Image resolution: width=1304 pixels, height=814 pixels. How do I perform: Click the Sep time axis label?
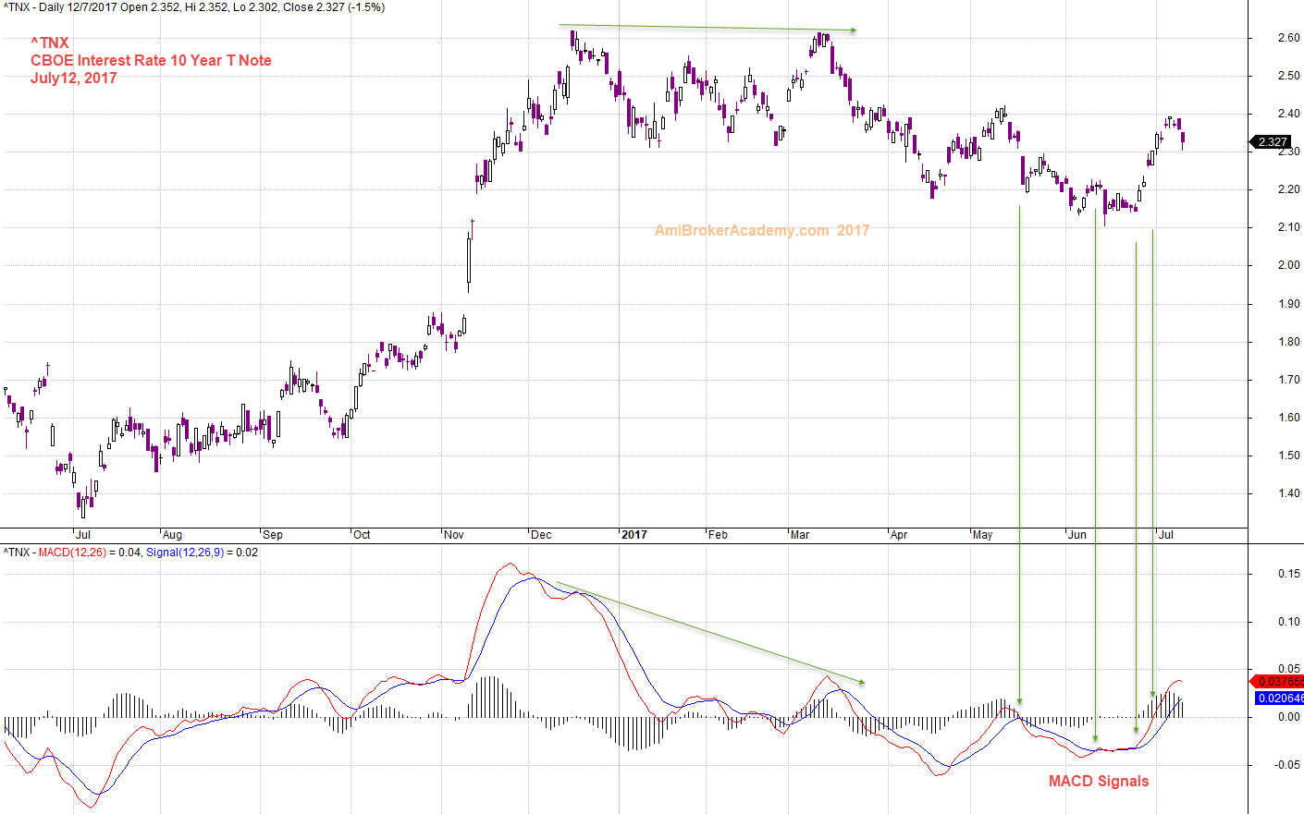tap(273, 535)
